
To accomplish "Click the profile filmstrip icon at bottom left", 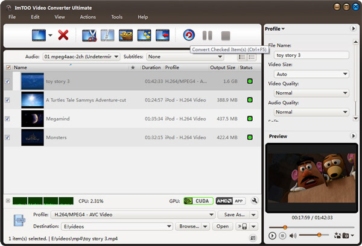I will [x=19, y=220].
